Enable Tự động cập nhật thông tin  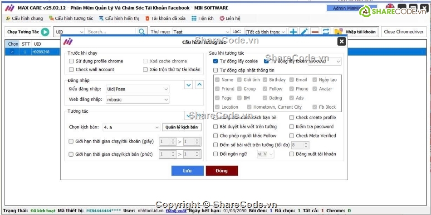tap(215, 70)
